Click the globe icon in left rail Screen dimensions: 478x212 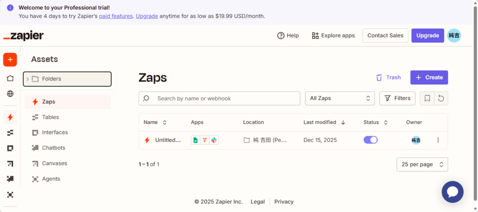pyautogui.click(x=10, y=93)
